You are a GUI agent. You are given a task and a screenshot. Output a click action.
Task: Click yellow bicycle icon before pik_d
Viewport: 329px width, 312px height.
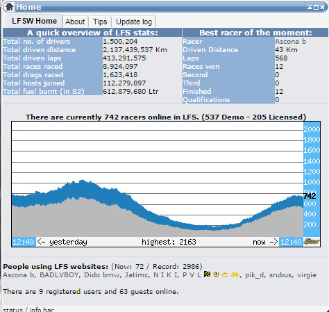[235, 274]
